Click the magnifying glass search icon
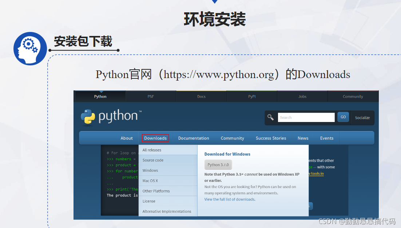 (270, 117)
